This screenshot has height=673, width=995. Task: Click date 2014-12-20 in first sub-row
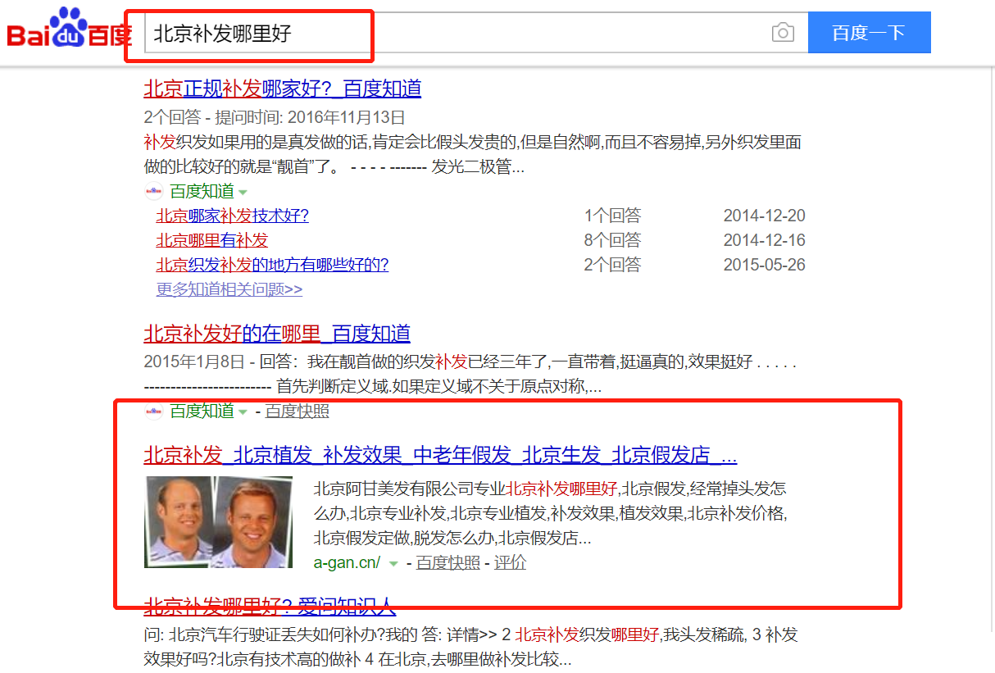click(x=764, y=216)
